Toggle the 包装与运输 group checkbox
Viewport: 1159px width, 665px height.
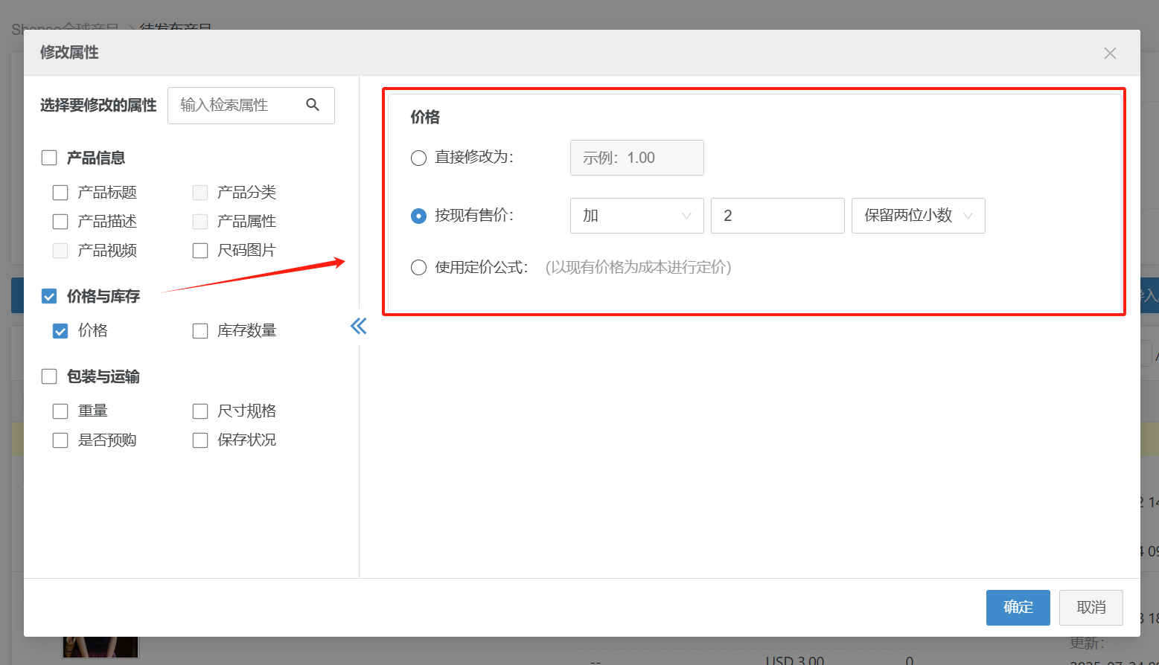49,376
